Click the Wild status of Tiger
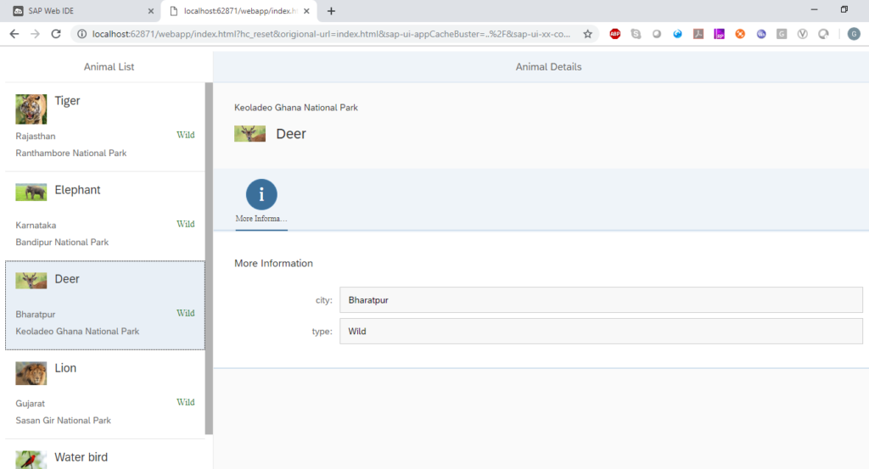This screenshot has height=469, width=869. (186, 135)
